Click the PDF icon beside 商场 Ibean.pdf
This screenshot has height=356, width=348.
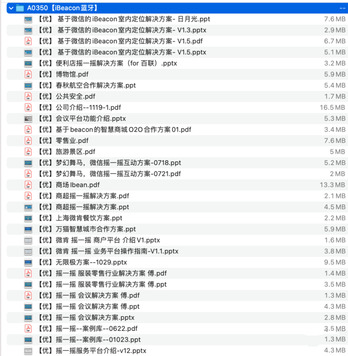pos(28,185)
